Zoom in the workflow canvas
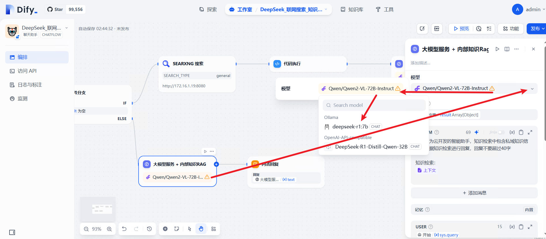The width and height of the screenshot is (546, 239). 109,229
